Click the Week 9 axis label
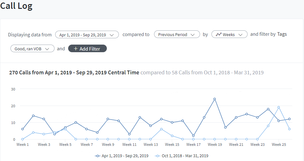 click(x=108, y=145)
